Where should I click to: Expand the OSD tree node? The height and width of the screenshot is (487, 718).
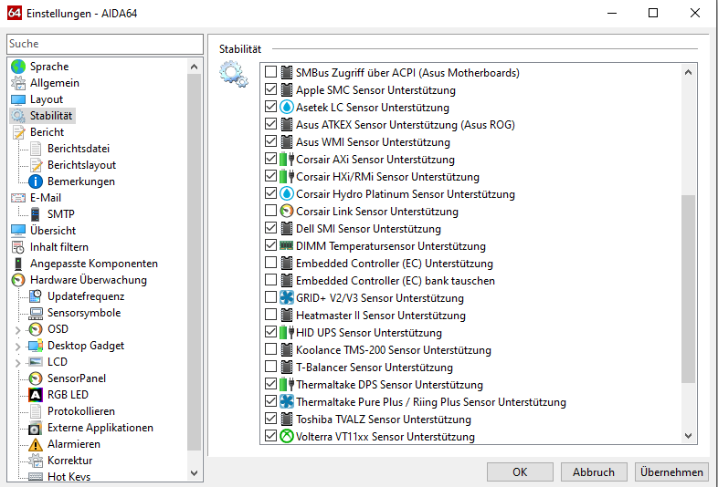coord(17,330)
